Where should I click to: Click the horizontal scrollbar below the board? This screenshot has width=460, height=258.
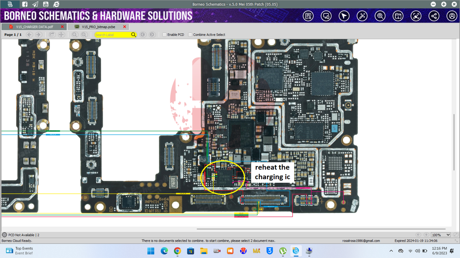tap(321, 229)
